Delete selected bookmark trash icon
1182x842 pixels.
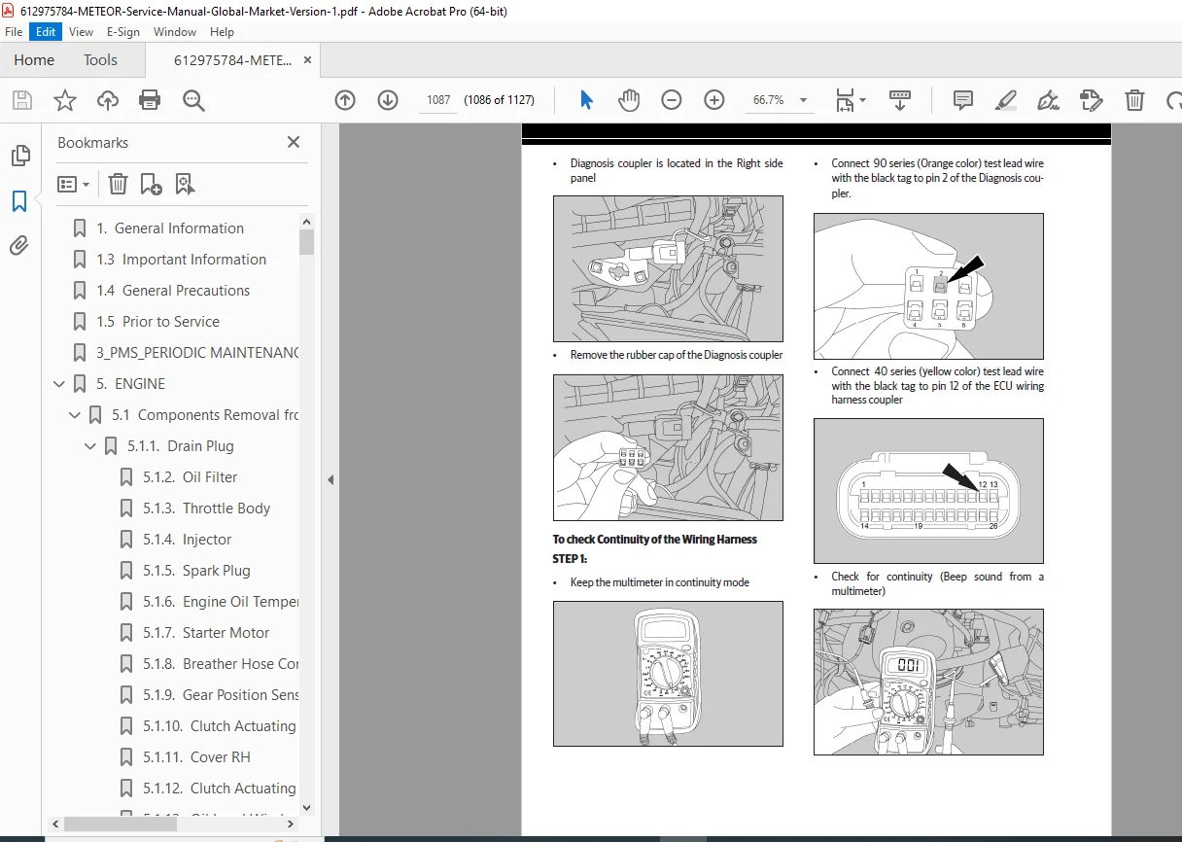click(118, 184)
